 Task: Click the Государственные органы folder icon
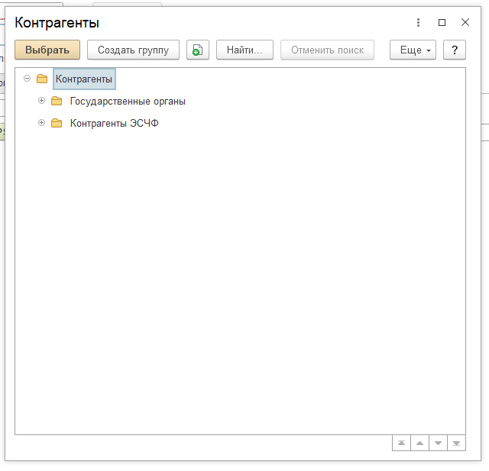point(57,101)
